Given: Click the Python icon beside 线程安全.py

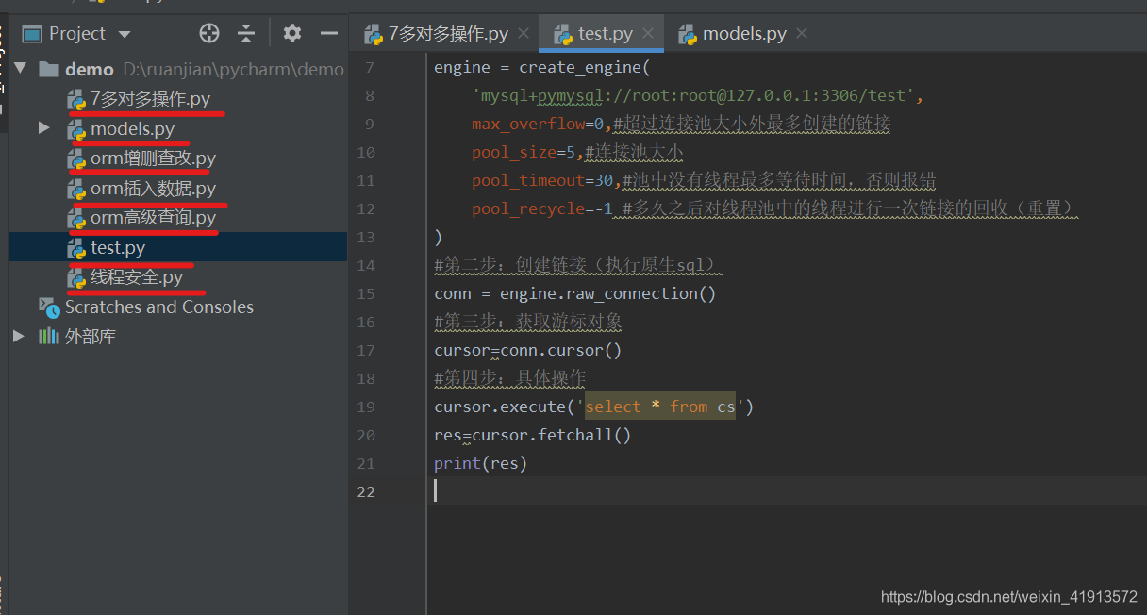Looking at the screenshot, I should pos(76,277).
